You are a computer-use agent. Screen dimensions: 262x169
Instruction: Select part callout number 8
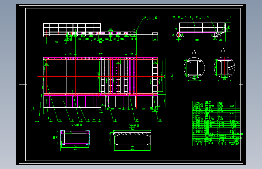[100, 120]
